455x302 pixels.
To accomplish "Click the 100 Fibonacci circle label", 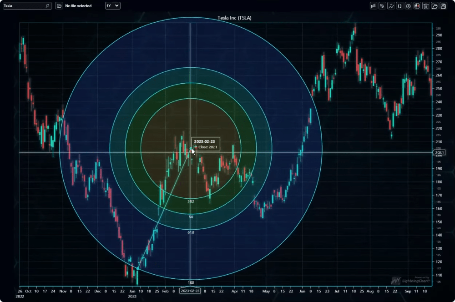I will 191,282.
